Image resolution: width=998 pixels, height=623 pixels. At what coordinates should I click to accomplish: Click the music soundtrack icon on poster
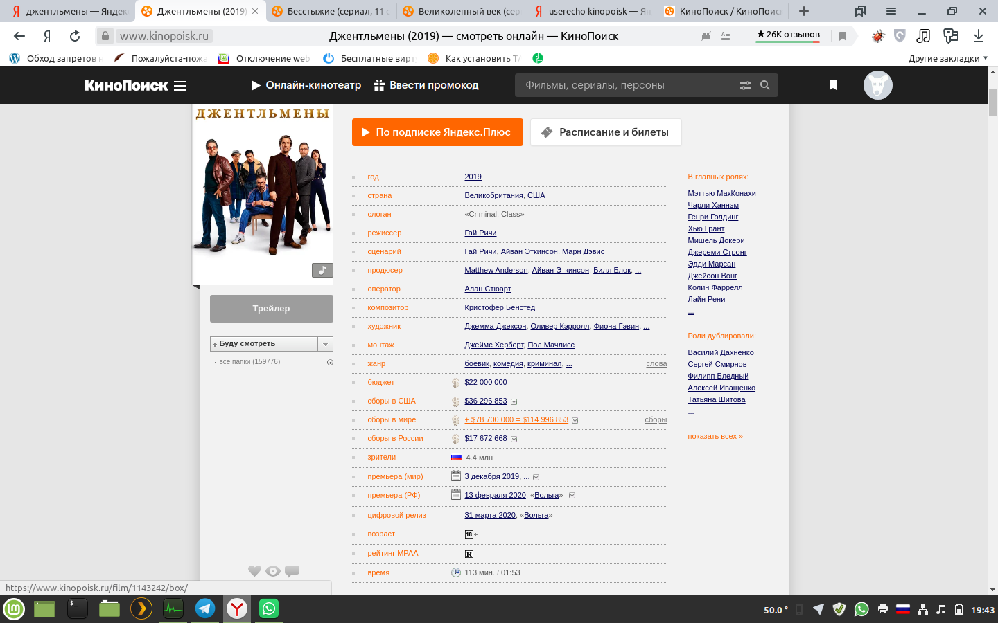(x=322, y=270)
